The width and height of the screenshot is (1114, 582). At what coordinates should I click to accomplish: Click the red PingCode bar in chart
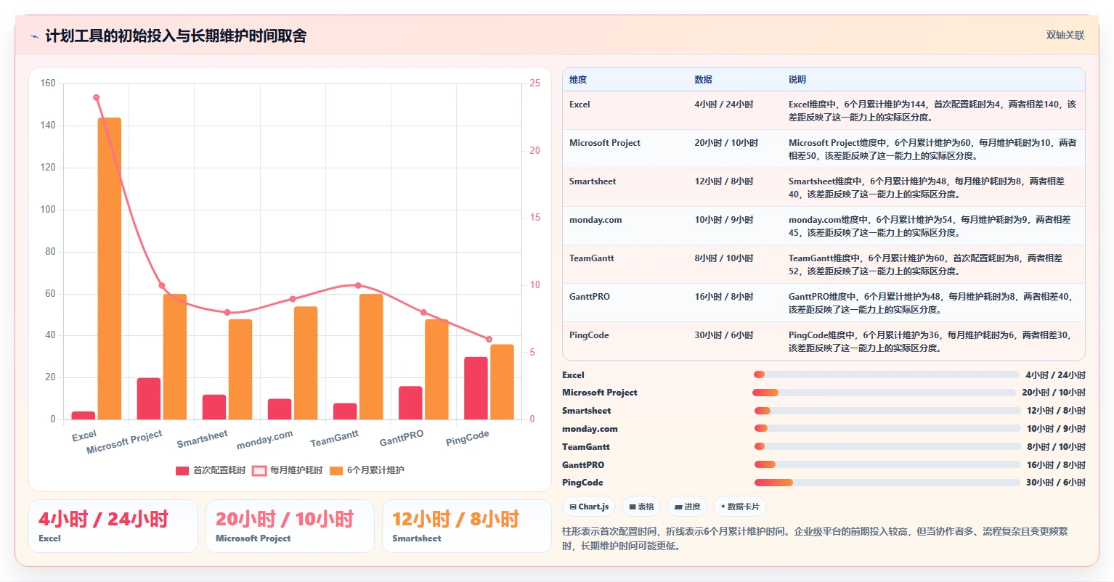coord(476,388)
